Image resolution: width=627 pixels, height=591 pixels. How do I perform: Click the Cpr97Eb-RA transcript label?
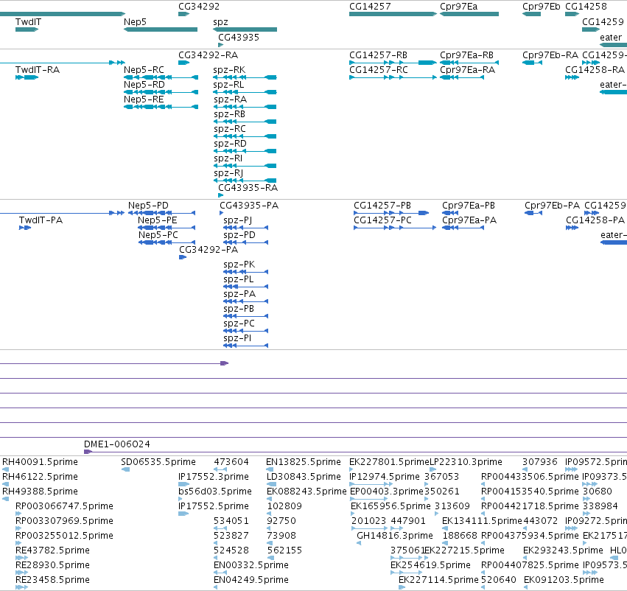tap(550, 55)
